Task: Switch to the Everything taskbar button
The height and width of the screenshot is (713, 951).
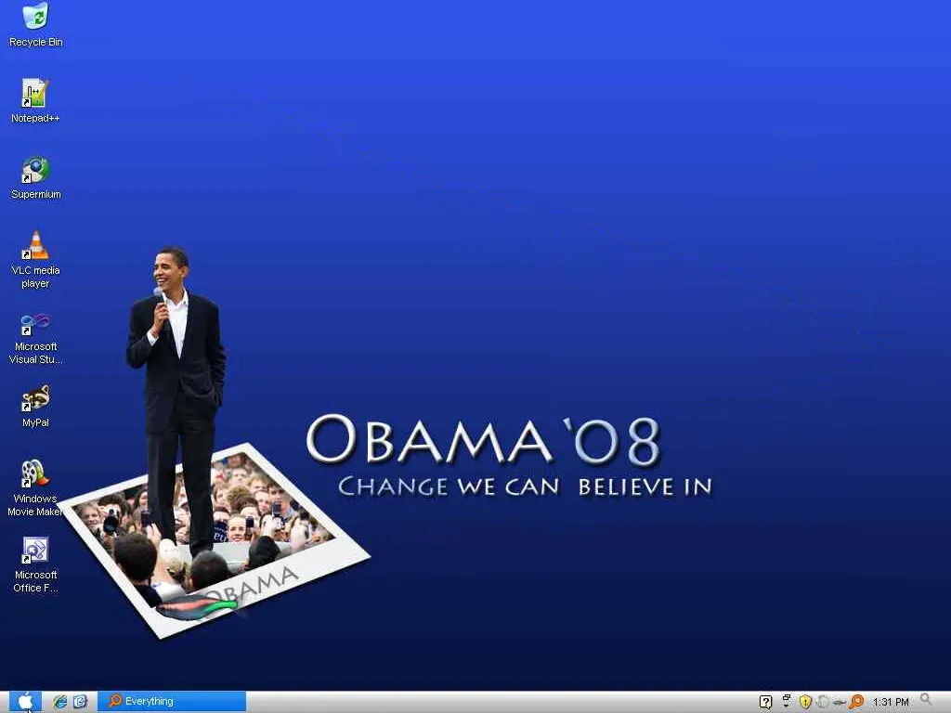Action: pyautogui.click(x=172, y=702)
